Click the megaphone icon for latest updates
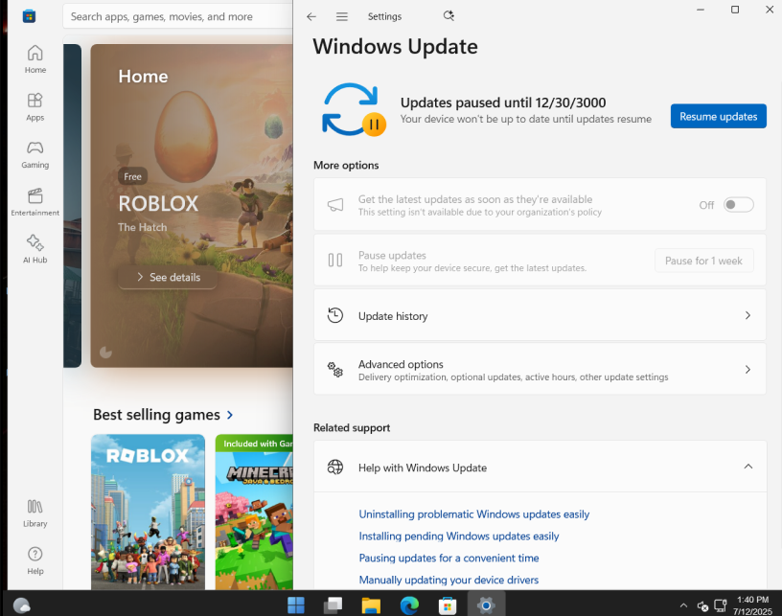 click(335, 205)
